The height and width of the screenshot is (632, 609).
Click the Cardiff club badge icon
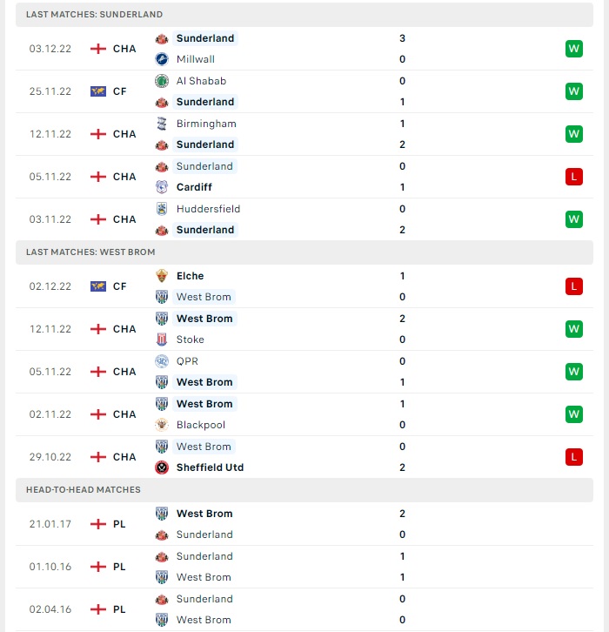(162, 187)
